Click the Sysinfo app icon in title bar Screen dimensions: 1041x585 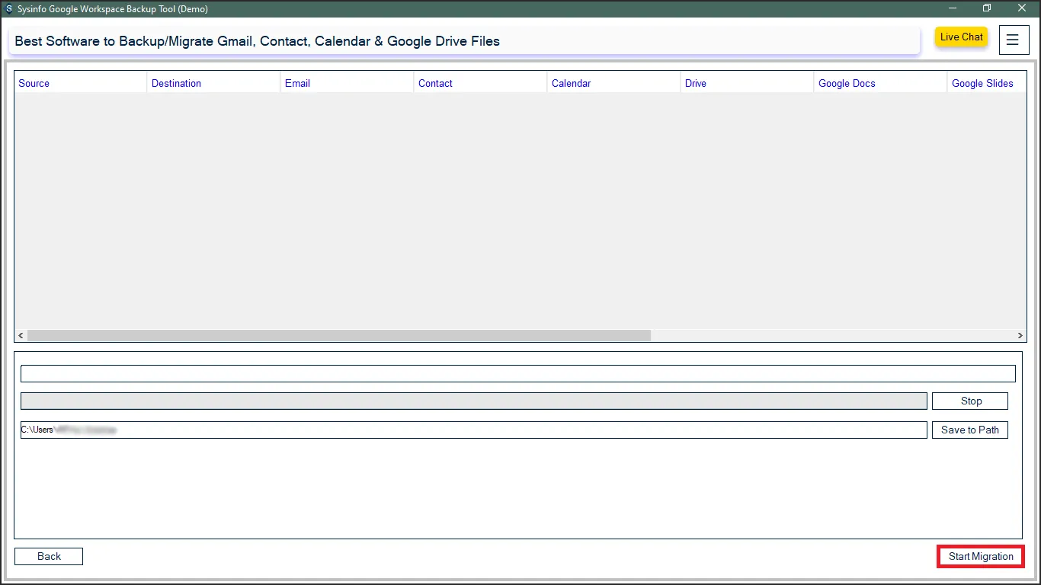[x=9, y=9]
